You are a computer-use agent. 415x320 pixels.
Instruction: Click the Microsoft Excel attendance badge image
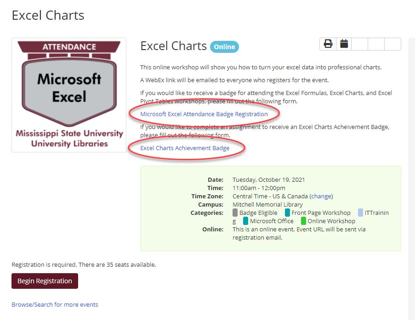coord(69,95)
